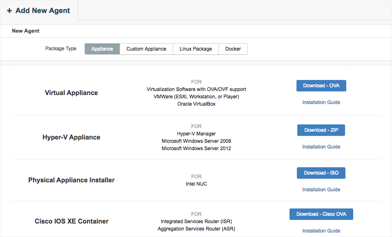Click the Package Type label
The width and height of the screenshot is (392, 237).
(61, 49)
